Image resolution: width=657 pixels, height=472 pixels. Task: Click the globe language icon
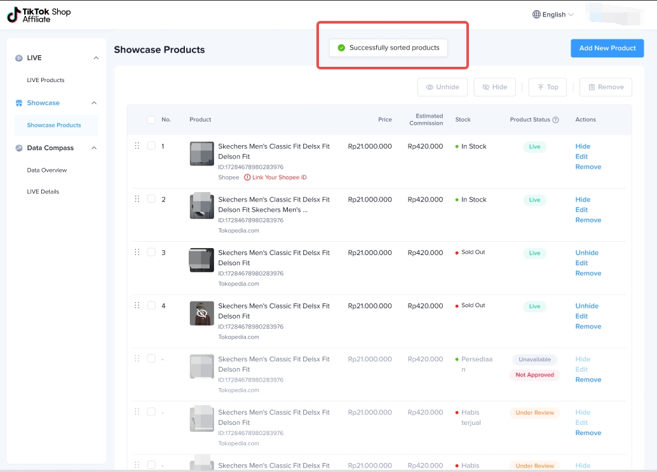click(536, 15)
